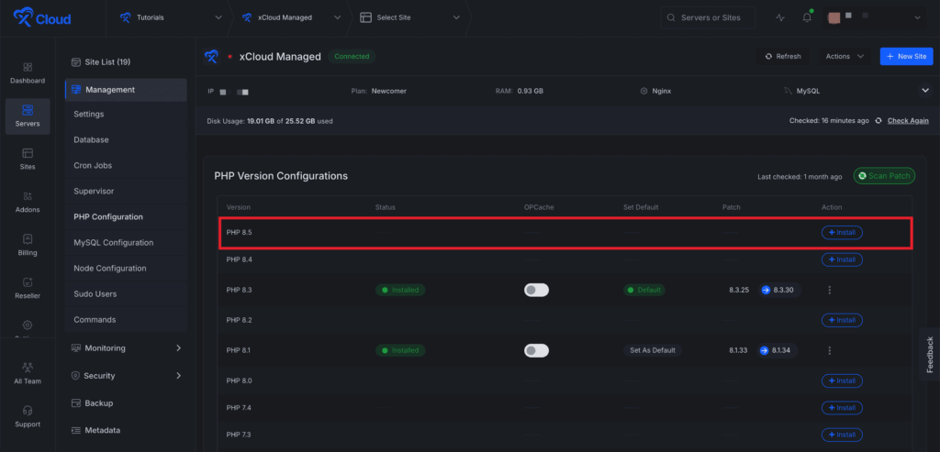This screenshot has height=452, width=940.
Task: Click the Check Again link
Action: click(x=907, y=120)
